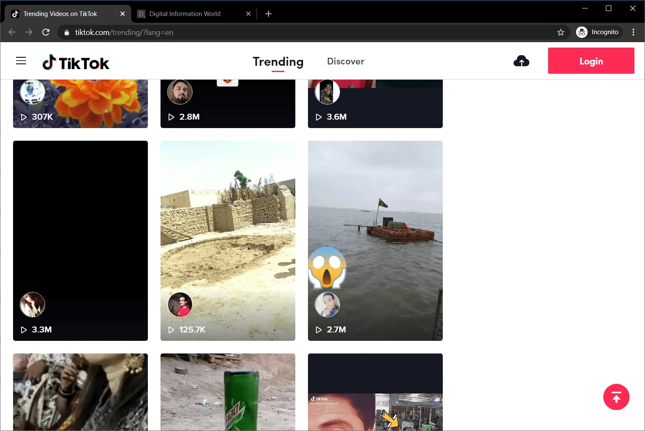Click the red Login button
Image resolution: width=645 pixels, height=431 pixels.
click(591, 61)
